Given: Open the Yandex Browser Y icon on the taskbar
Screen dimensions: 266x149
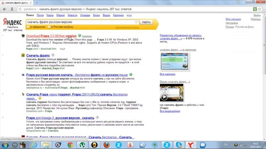Looking at the screenshot, I should (x=191, y=145).
